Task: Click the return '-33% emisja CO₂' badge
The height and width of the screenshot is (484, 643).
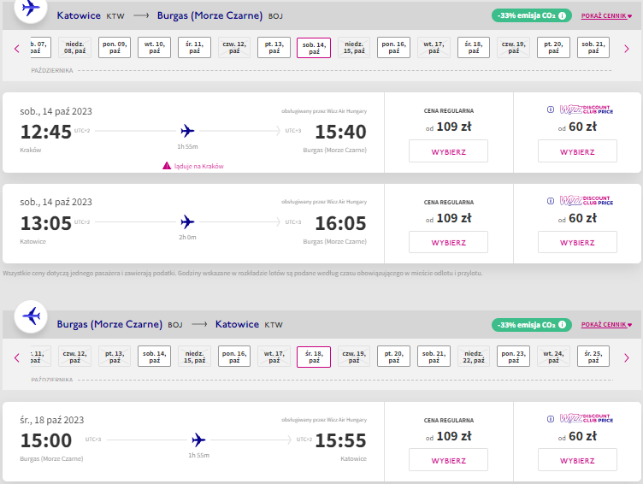Action: (x=532, y=324)
